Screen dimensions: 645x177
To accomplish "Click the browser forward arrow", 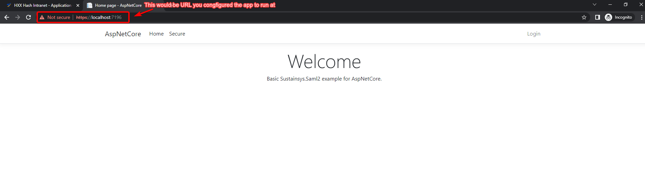I will click(18, 17).
